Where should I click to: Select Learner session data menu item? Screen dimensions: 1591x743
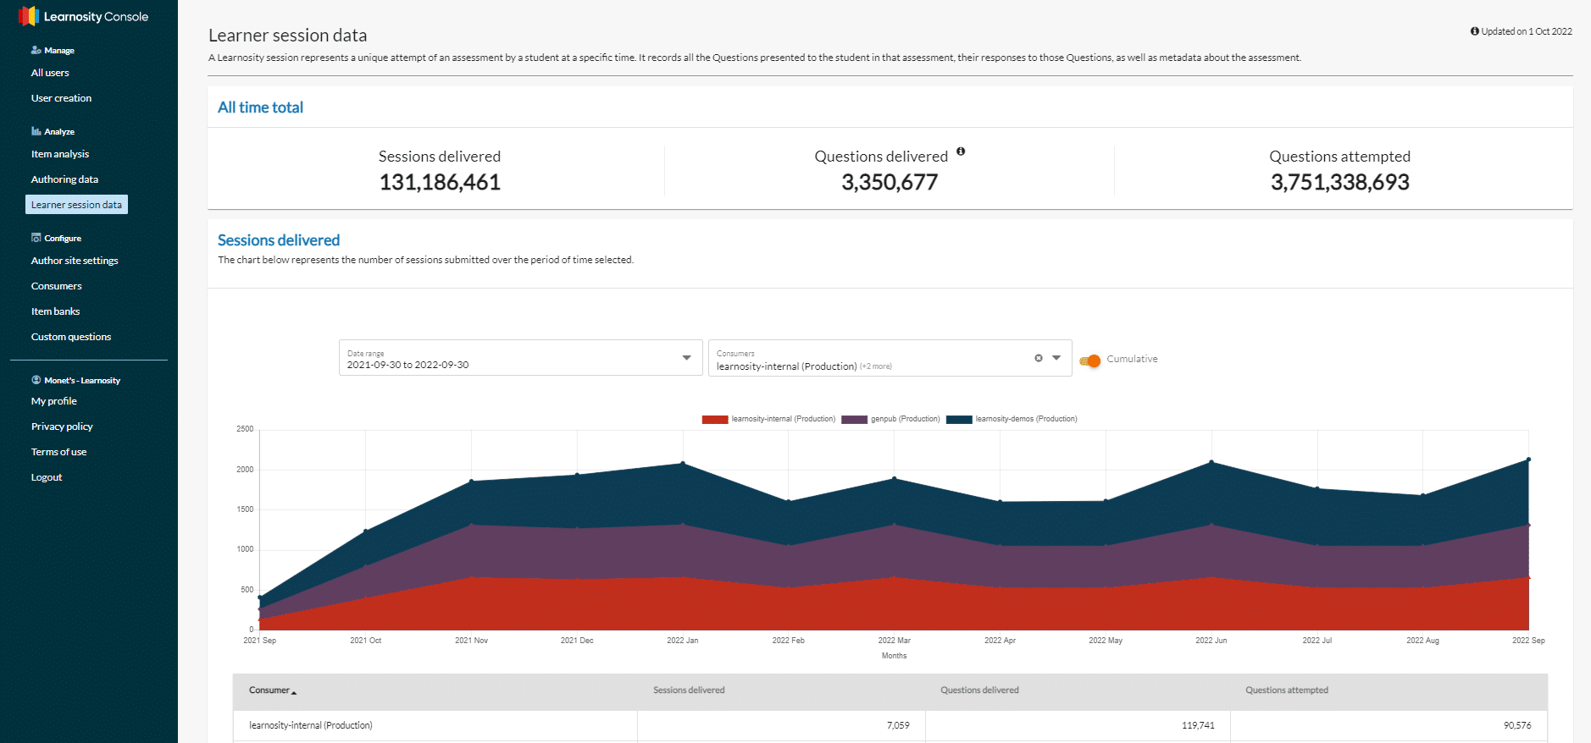click(x=76, y=205)
